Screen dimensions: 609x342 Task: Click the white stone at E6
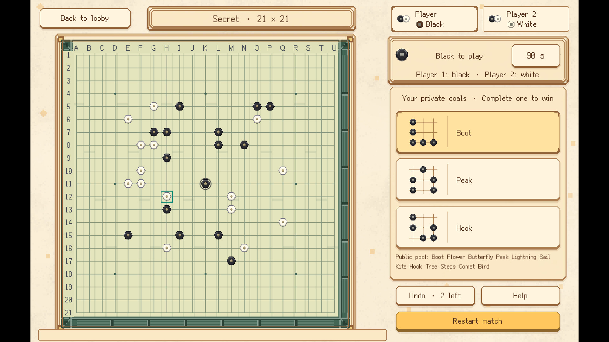click(128, 119)
